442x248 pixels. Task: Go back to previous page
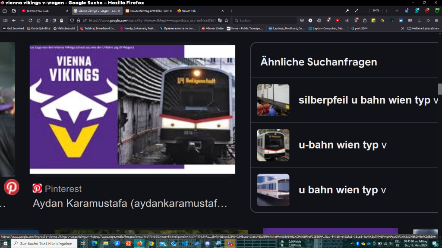click(13, 21)
